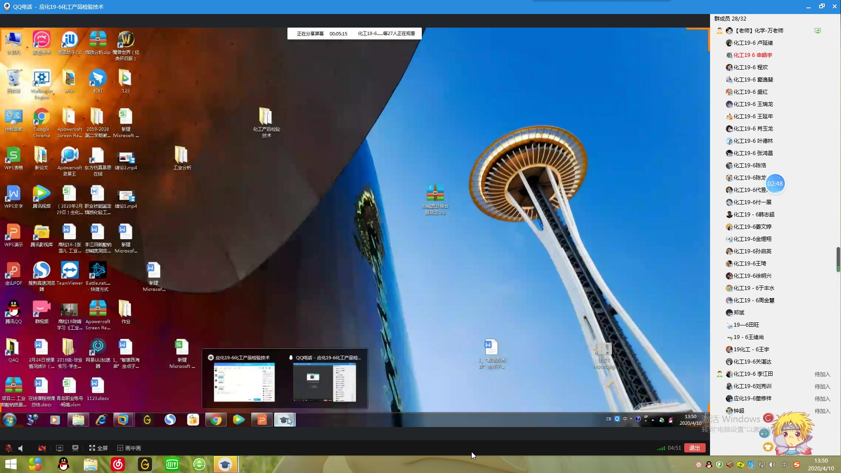Screen dimensions: 841x473
Task: Open 360 browser on host taskbar
Action: point(199,464)
